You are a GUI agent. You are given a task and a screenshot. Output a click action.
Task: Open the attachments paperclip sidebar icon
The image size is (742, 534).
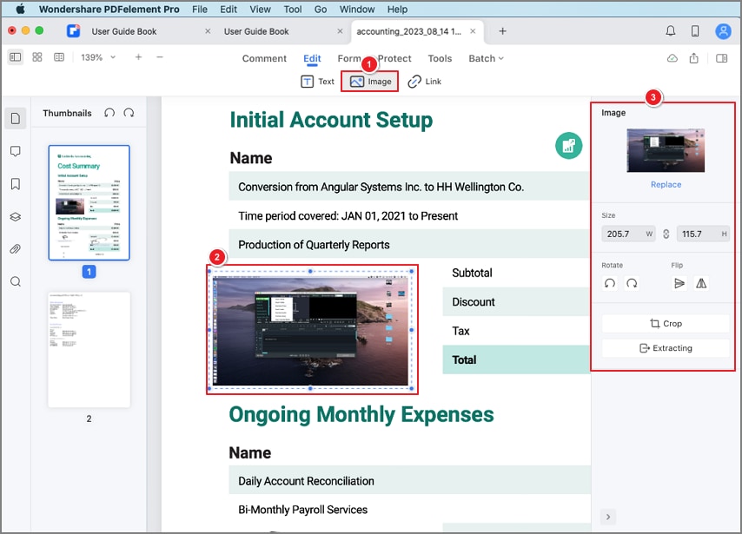(15, 249)
